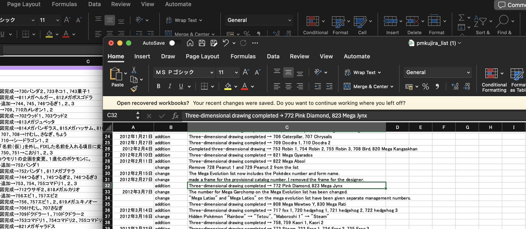
Task: Click the Redo icon in title bar
Action: click(x=243, y=43)
